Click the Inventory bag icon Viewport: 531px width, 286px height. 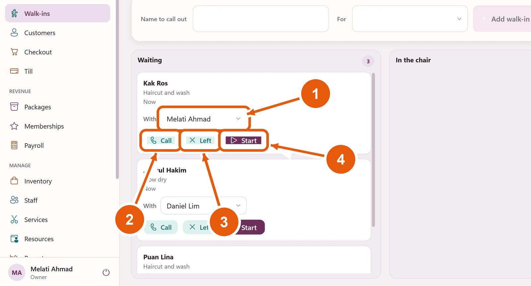coord(14,181)
